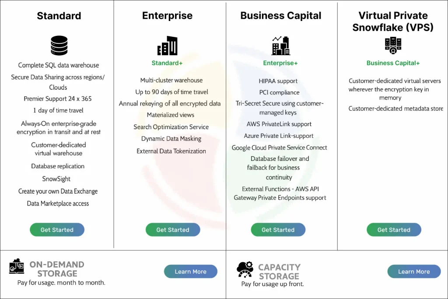
Task: Click the Search Optimization Service feature
Action: click(171, 127)
